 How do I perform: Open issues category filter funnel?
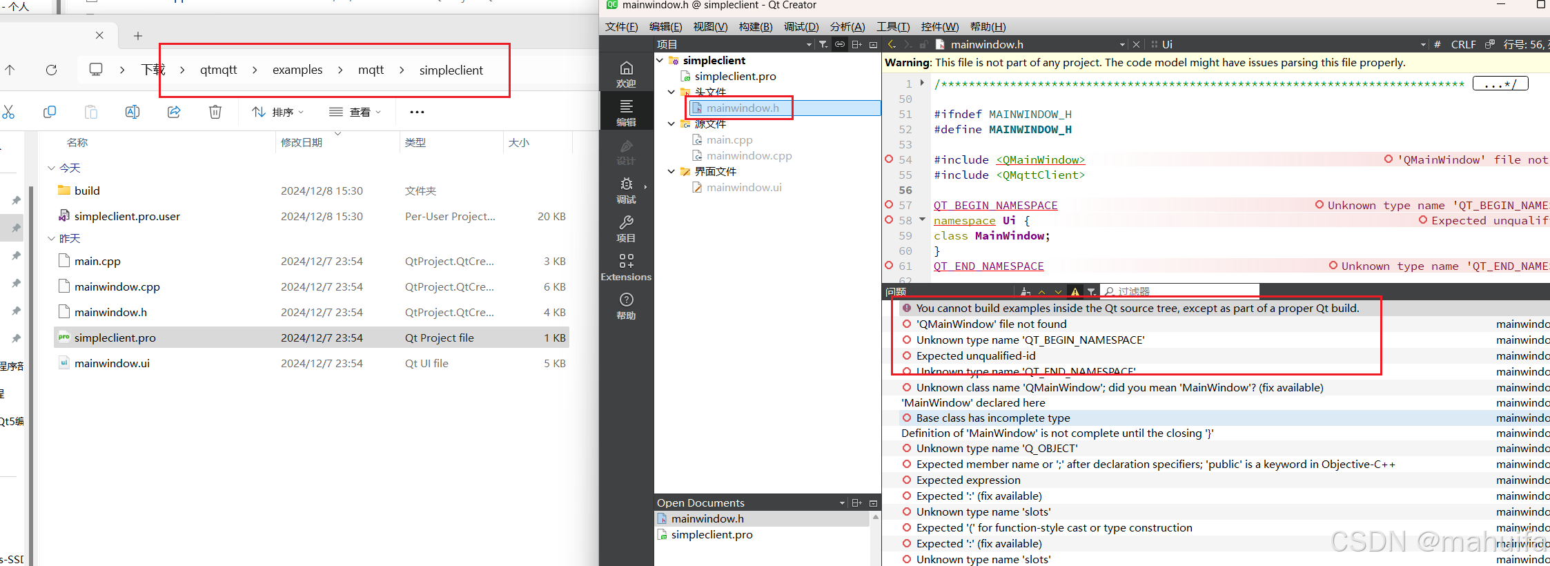(1091, 291)
